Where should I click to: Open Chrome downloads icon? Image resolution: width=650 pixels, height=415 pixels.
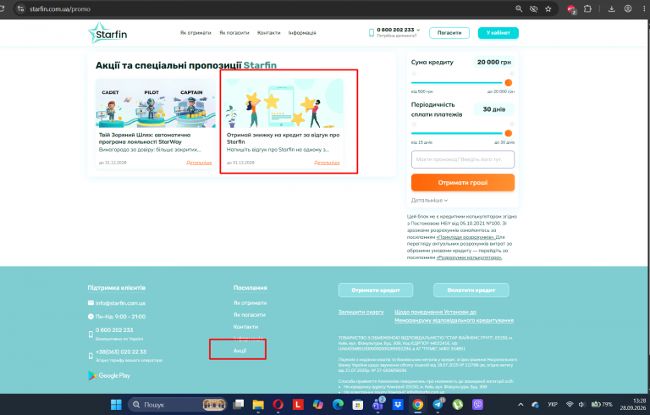click(x=611, y=8)
